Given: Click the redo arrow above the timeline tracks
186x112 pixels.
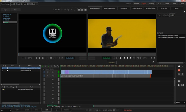Looking at the screenshot, I should (x=58, y=66).
